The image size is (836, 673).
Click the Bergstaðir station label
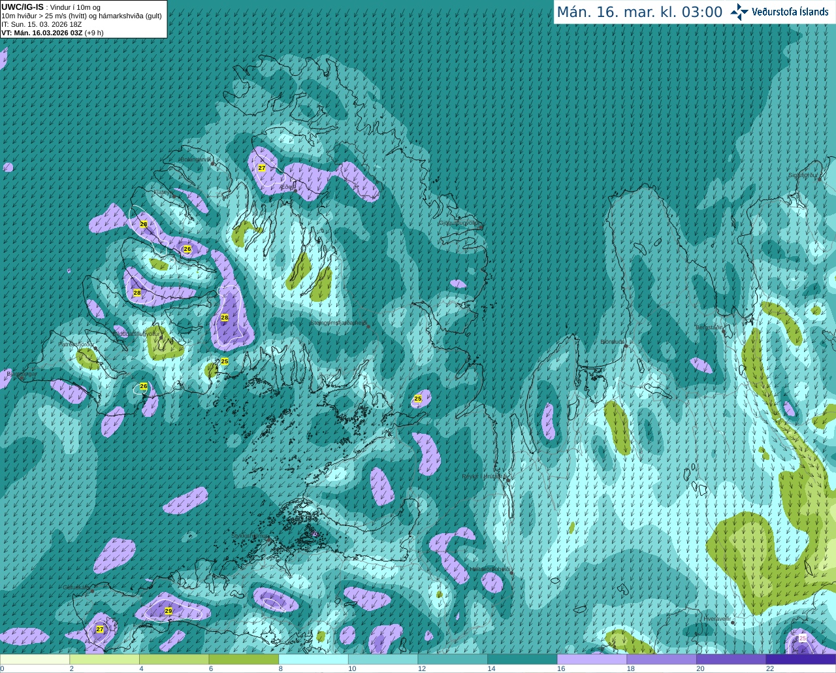coord(710,327)
